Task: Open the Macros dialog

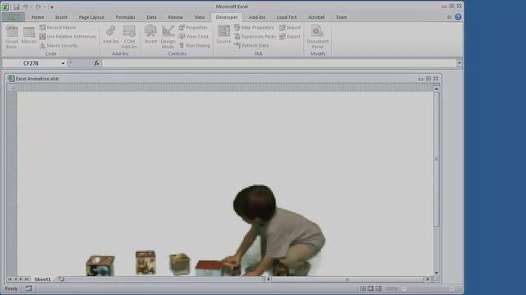Action: click(x=29, y=35)
